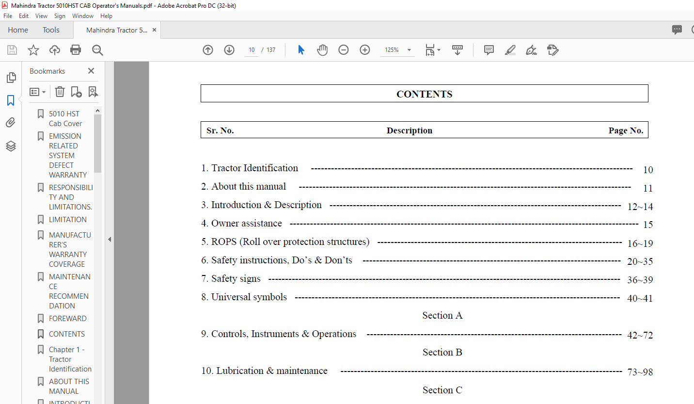This screenshot has height=404, width=694.
Task: Zoom in with plus icon
Action: click(x=365, y=50)
